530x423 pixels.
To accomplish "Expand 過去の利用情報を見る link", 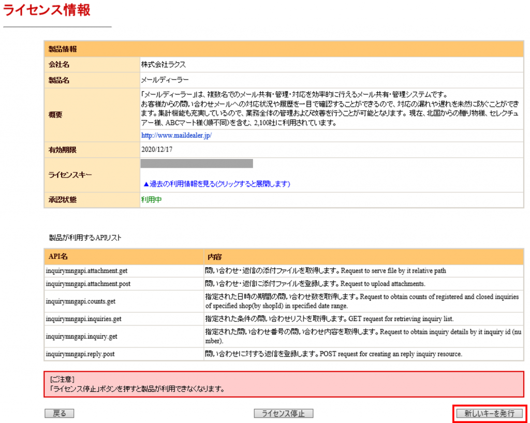I will [216, 184].
